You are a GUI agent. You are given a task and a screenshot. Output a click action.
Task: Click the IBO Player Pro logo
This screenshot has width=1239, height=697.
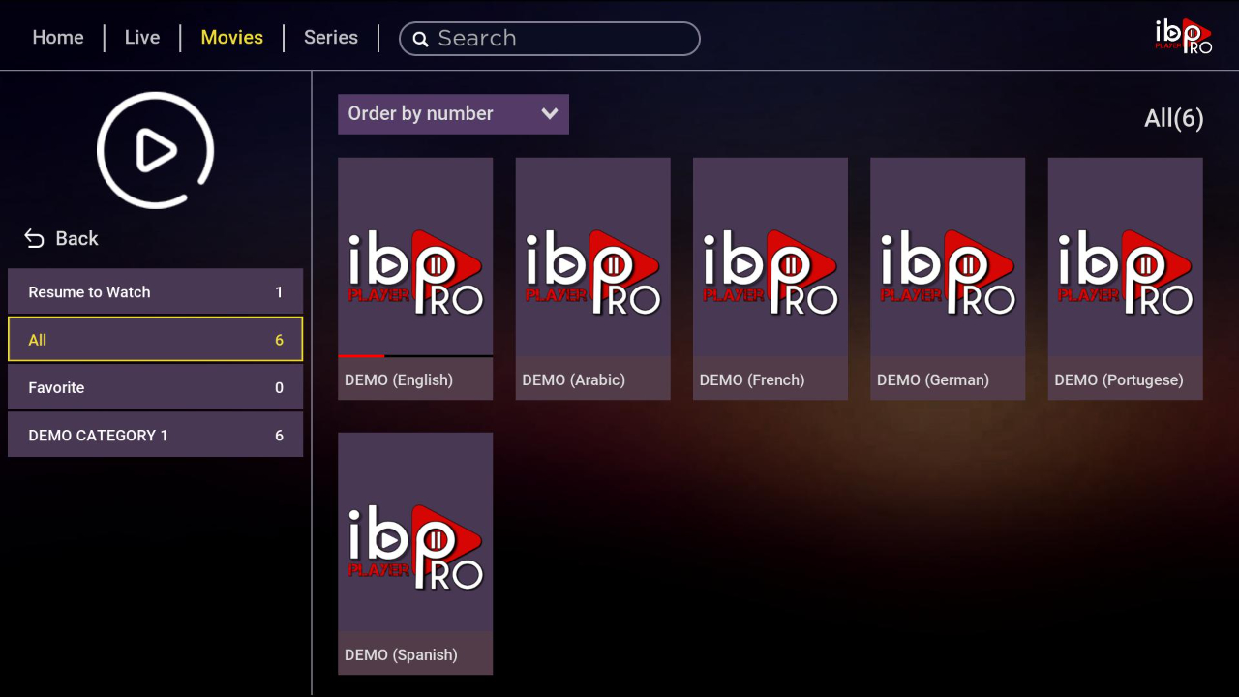(1181, 35)
